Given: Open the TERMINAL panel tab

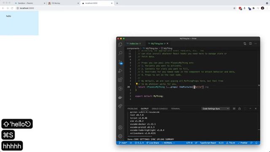Looking at the screenshot, I should [x=175, y=109].
